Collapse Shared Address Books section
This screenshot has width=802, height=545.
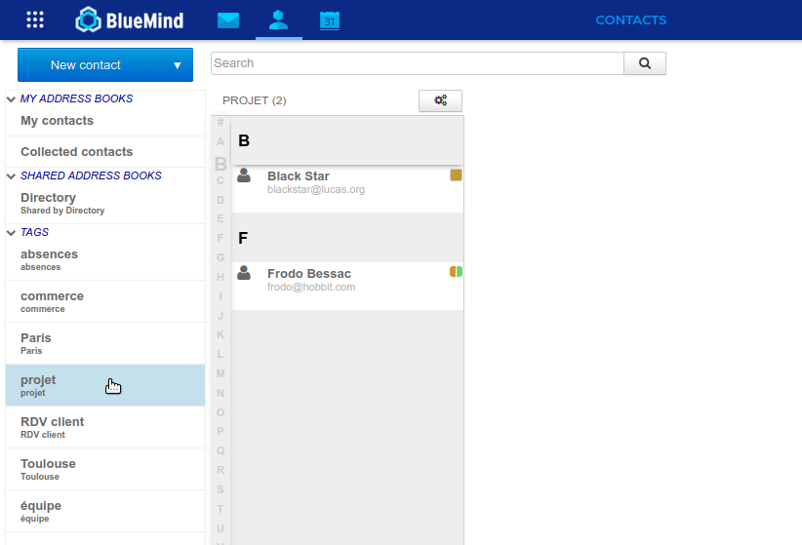tap(12, 176)
